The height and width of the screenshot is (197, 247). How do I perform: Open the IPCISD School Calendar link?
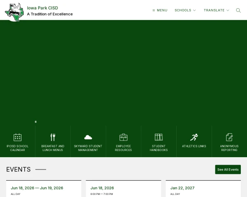point(17,148)
